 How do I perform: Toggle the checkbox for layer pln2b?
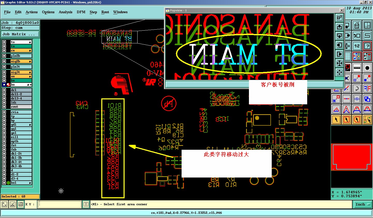click(4, 56)
